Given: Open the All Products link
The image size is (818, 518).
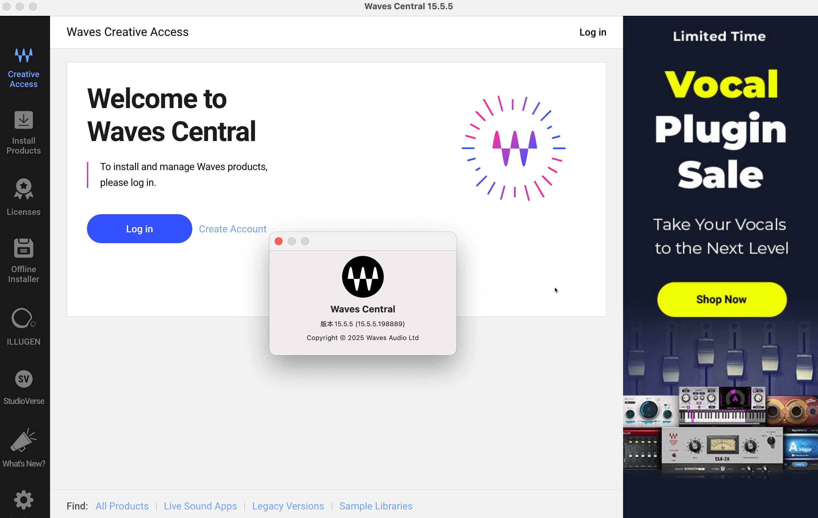Looking at the screenshot, I should pos(122,506).
